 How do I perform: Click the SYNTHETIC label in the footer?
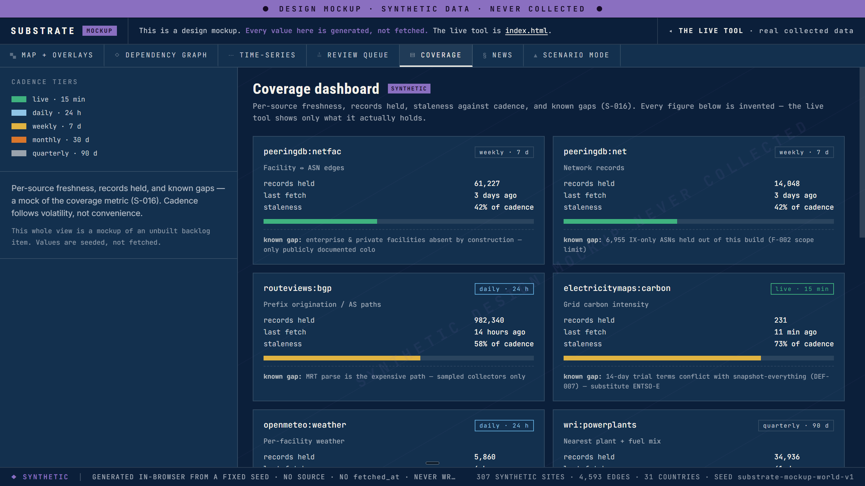[x=46, y=477]
